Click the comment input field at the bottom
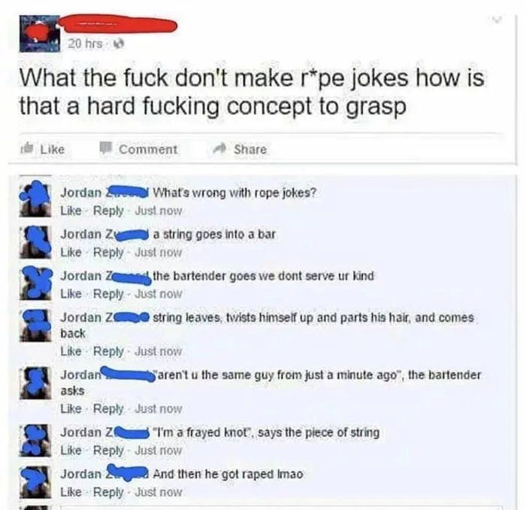Screen dimensions: 526x510 tap(280, 507)
